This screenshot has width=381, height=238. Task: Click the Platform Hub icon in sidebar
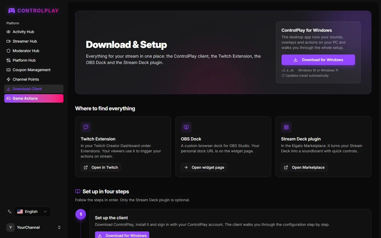(x=8, y=60)
